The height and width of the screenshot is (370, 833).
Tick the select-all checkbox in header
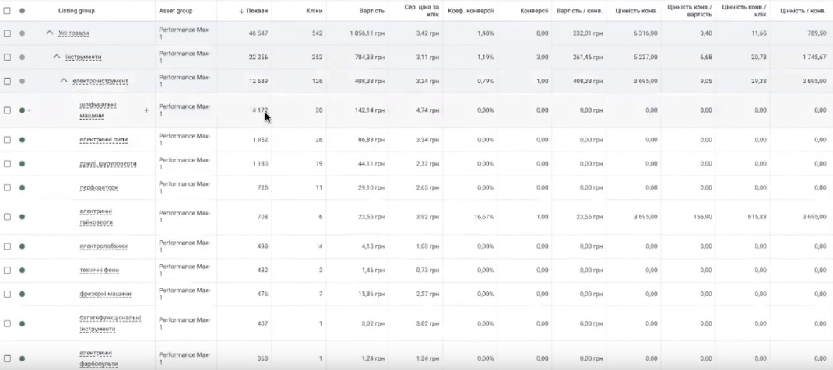(x=7, y=11)
